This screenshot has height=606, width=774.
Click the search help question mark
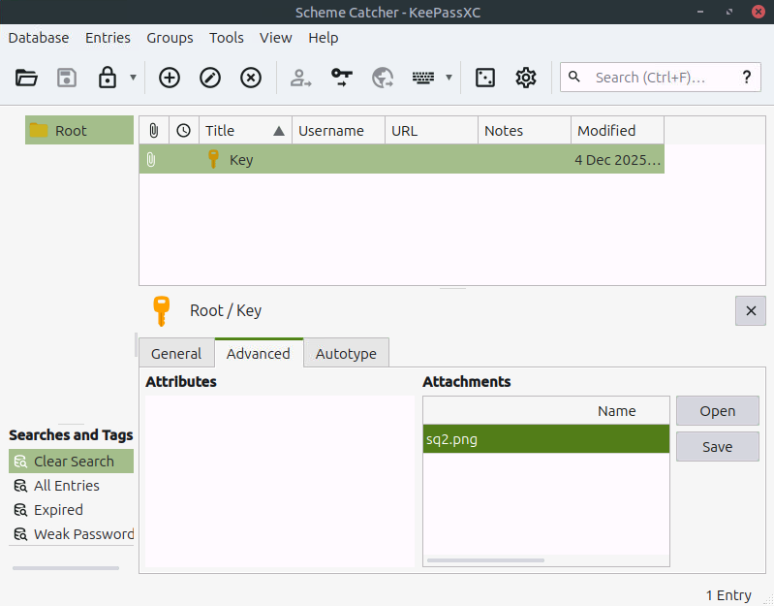[746, 78]
